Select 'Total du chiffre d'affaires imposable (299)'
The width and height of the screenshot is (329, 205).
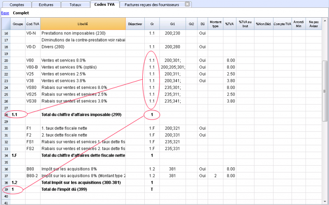coord(83,115)
